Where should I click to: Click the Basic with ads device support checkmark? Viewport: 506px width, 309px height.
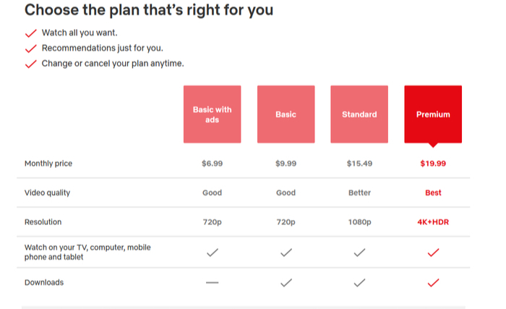(212, 253)
